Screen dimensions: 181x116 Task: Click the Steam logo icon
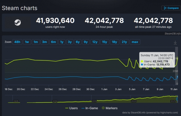tap(18, 23)
